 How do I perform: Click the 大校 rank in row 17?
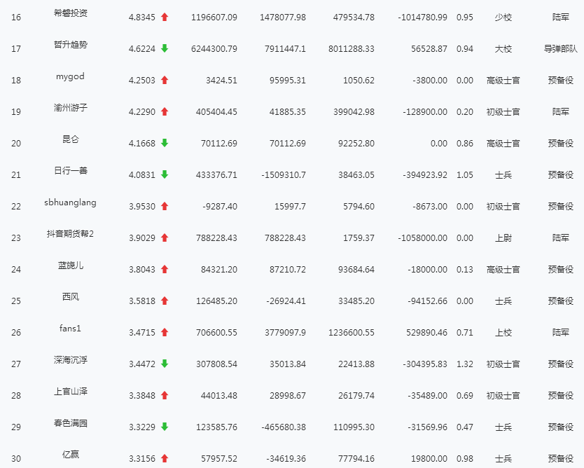click(x=503, y=49)
